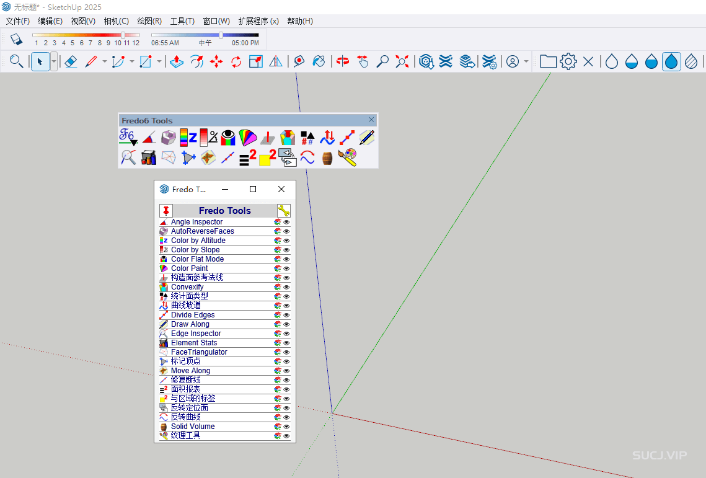Click Edge Inspector magnifier in Fredo6 toolbar

(x=128, y=157)
